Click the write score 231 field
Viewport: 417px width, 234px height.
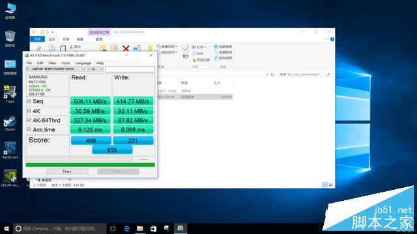133,140
